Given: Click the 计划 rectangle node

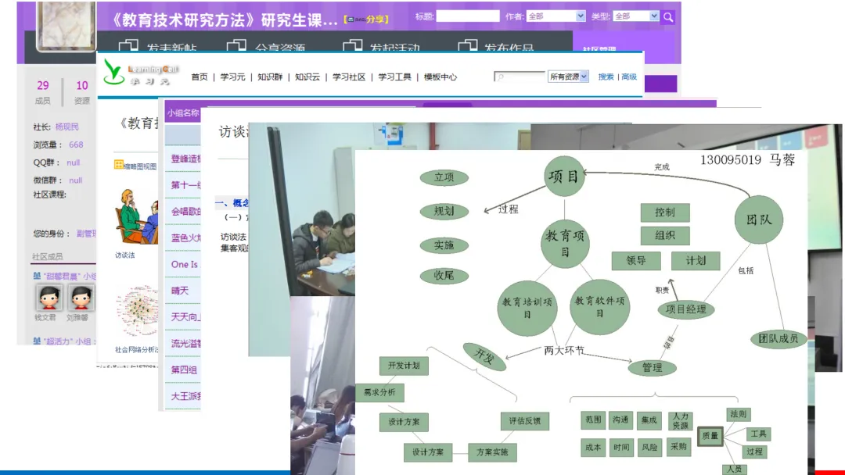Looking at the screenshot, I should coord(696,261).
